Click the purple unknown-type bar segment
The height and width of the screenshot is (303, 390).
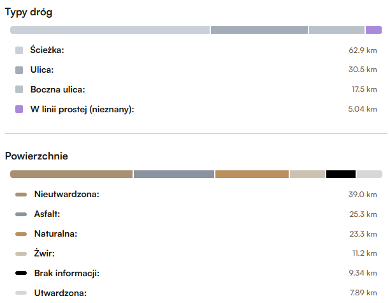click(x=373, y=30)
